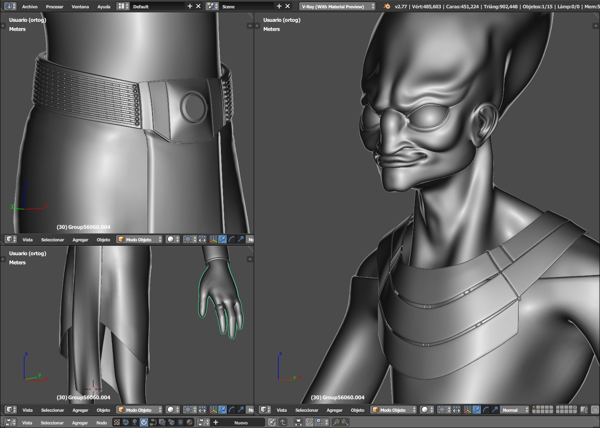
Task: Go to parent node tree
Action: pyautogui.click(x=283, y=422)
